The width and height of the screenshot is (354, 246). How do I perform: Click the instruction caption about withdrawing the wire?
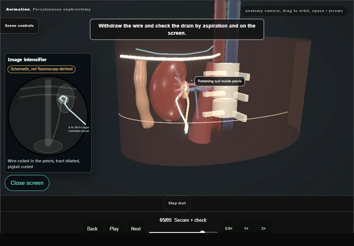pos(177,29)
